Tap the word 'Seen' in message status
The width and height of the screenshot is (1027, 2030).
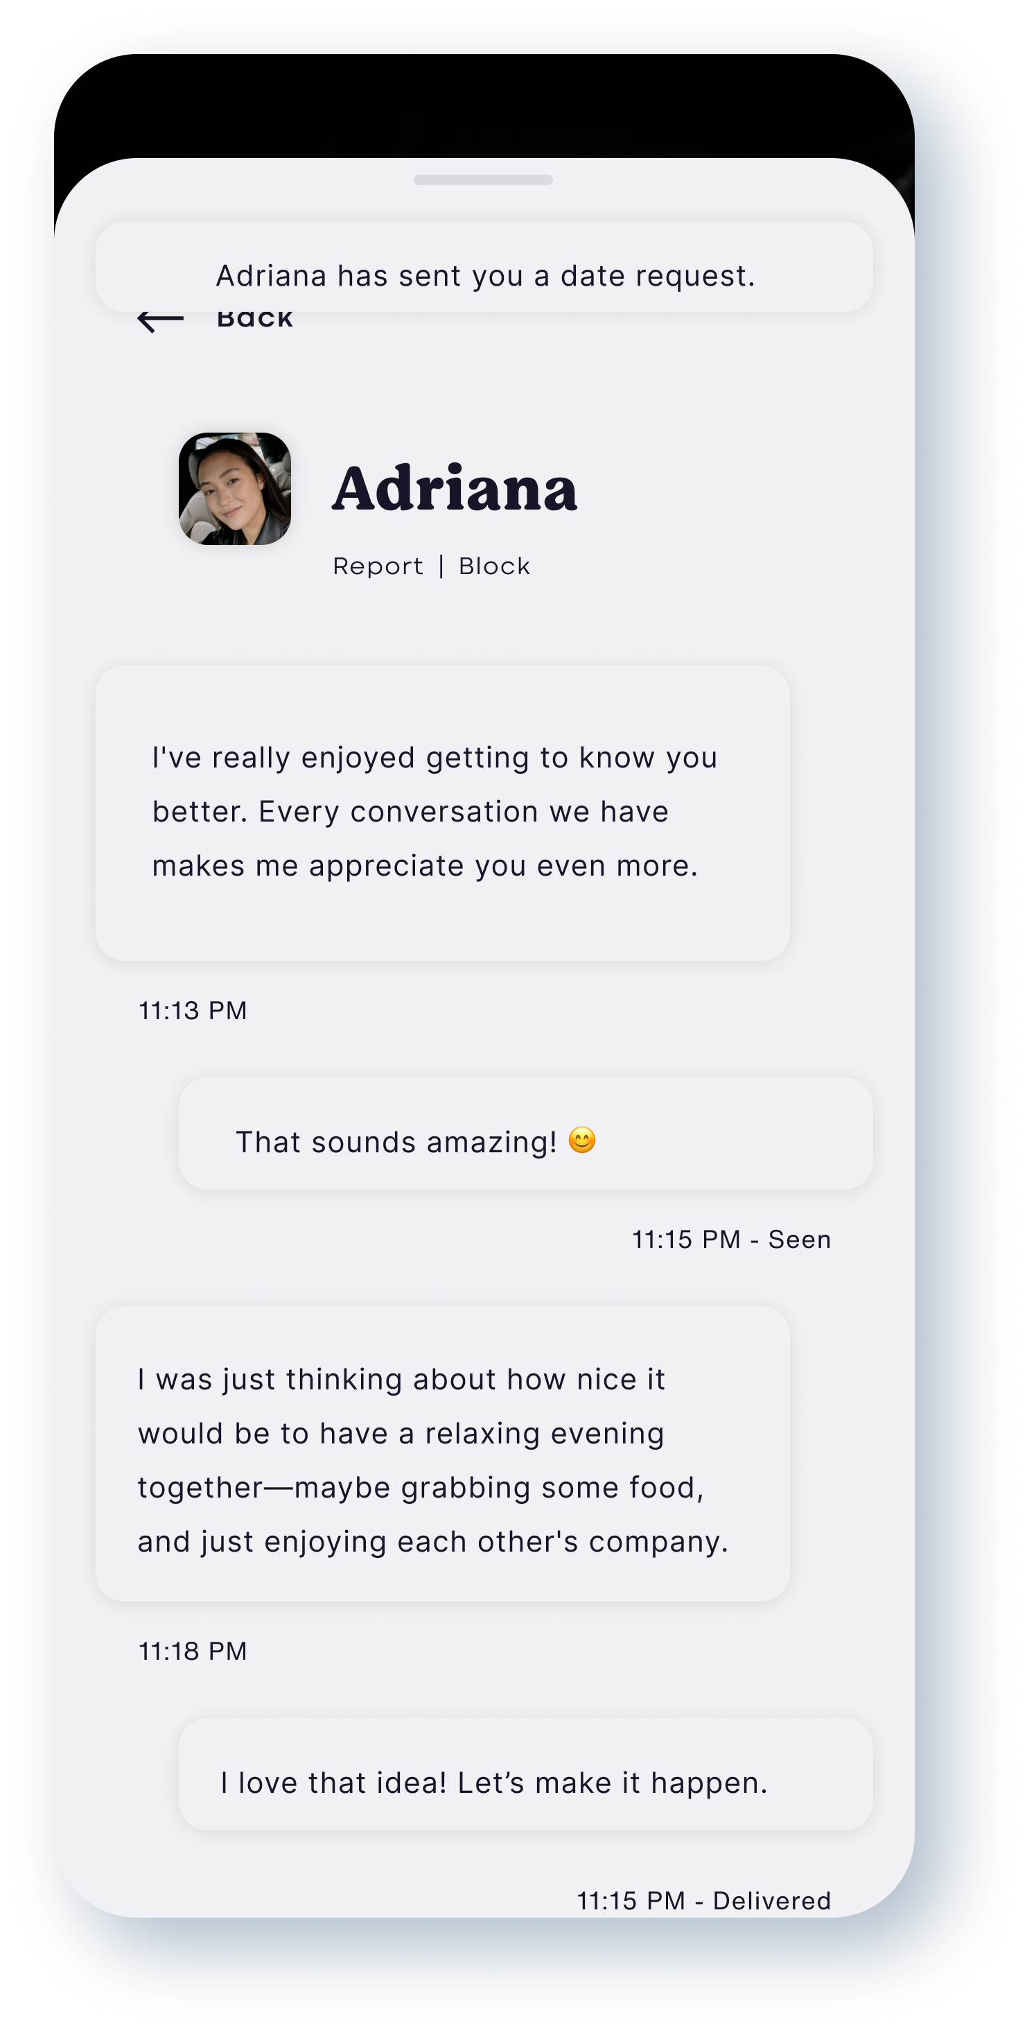click(x=800, y=1240)
